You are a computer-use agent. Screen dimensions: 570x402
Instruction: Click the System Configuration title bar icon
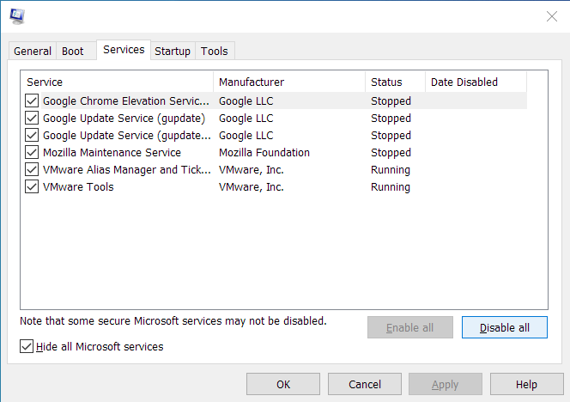pos(16,15)
